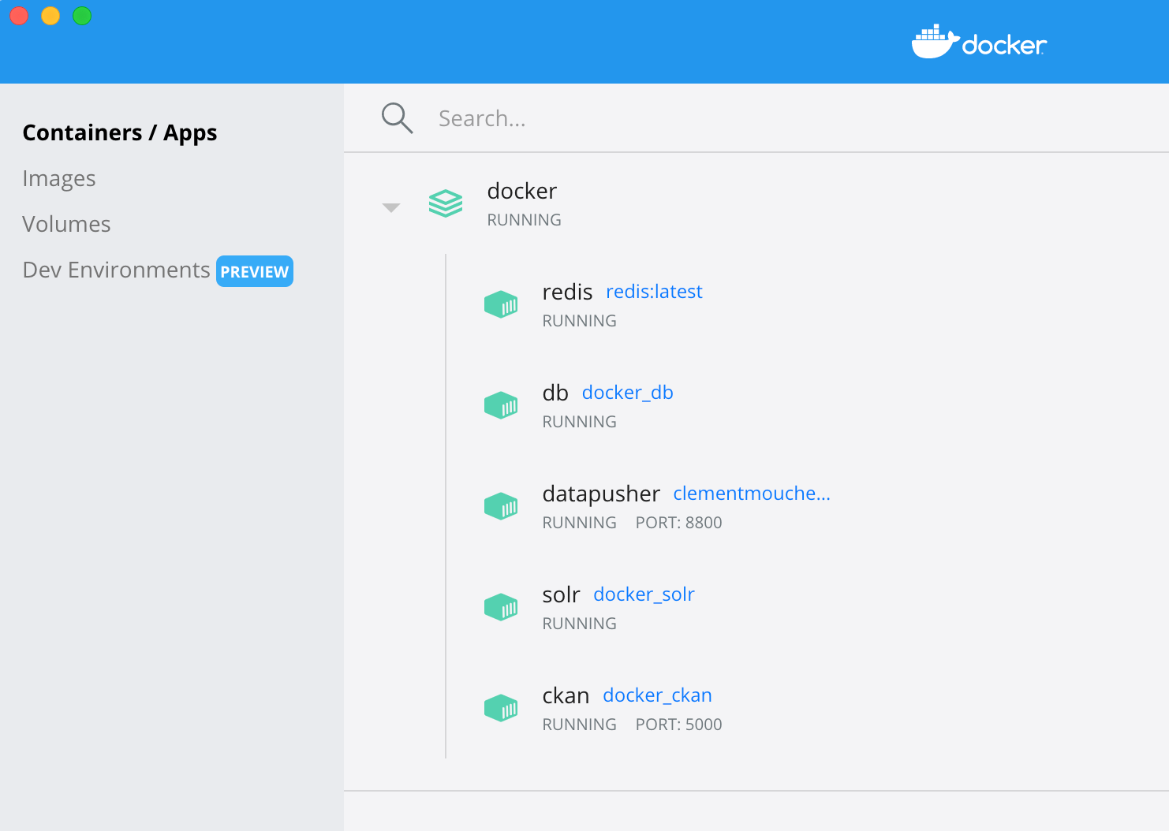Open the clementmouche... image link
Screen dimensions: 1169x831
(752, 494)
